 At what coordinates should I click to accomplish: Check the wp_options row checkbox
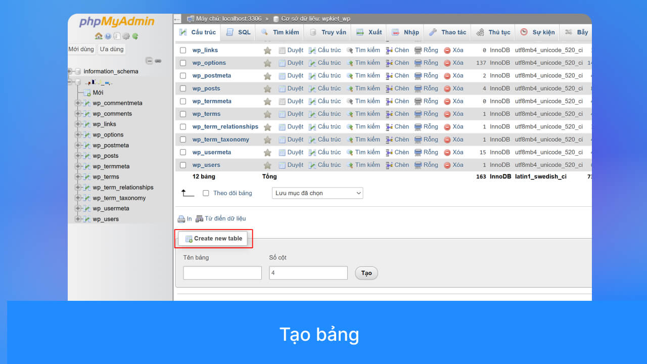183,63
